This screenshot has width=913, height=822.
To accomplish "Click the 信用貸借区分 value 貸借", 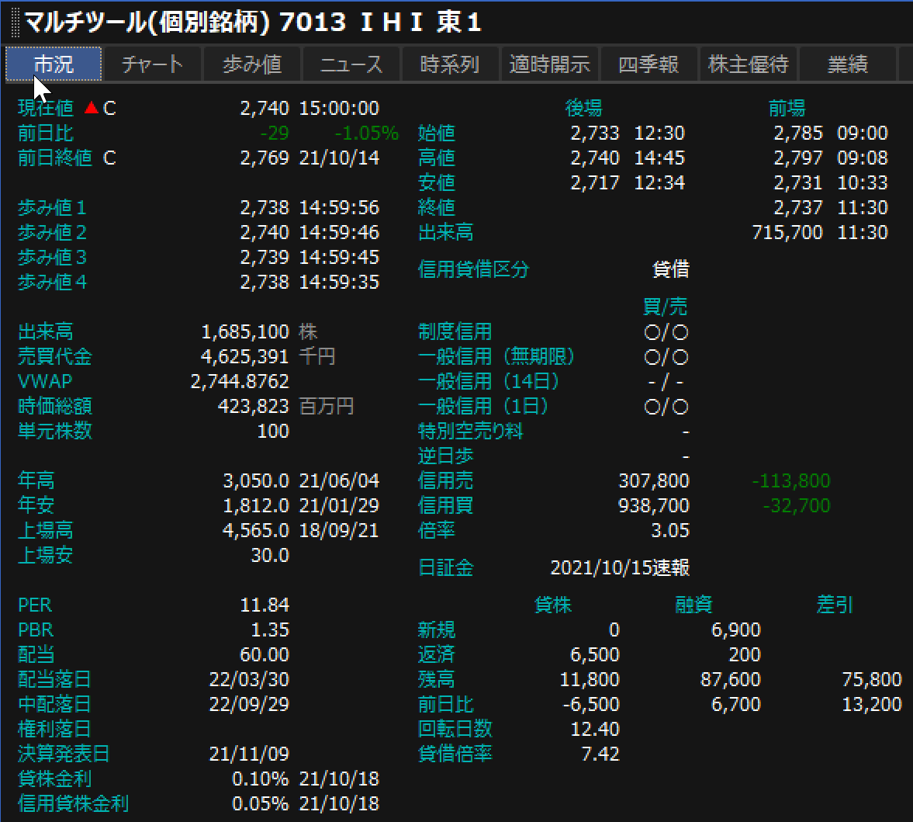I will tap(671, 270).
